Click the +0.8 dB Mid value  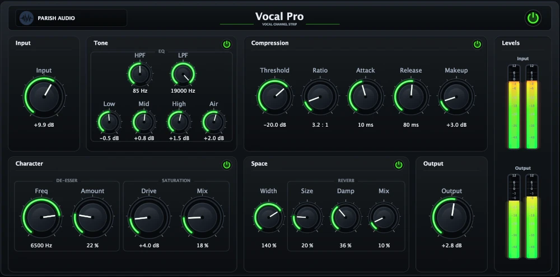[x=144, y=138]
